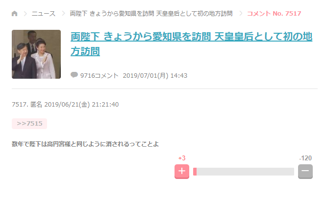Click the home icon in breadcrumb
Screen dimensions: 326x199
[14, 14]
